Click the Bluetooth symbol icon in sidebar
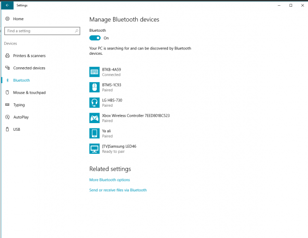 tap(8, 80)
